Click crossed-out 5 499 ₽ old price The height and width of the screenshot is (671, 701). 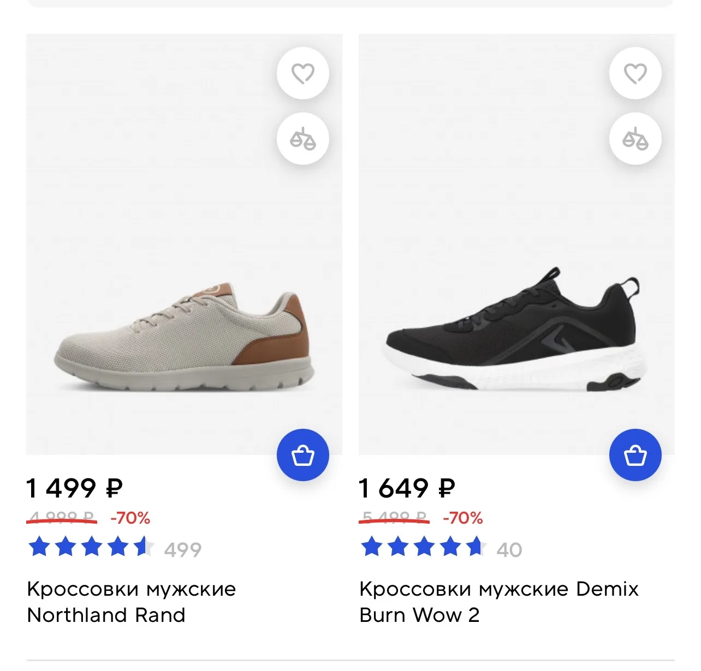coord(394,518)
